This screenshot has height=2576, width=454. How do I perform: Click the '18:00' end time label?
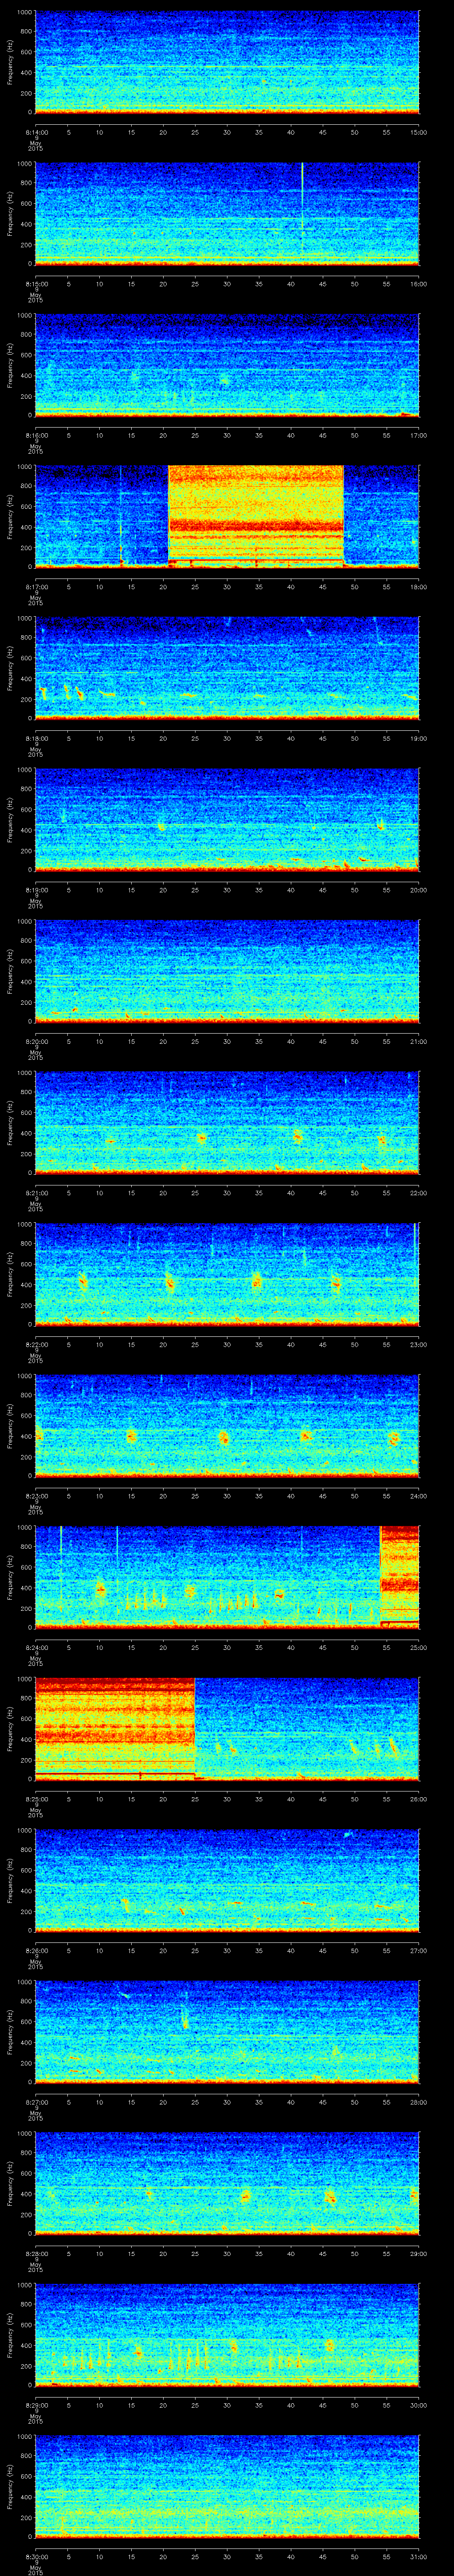418,586
